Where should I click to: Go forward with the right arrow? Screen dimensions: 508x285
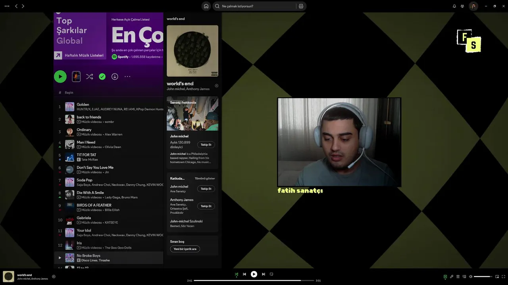23,6
